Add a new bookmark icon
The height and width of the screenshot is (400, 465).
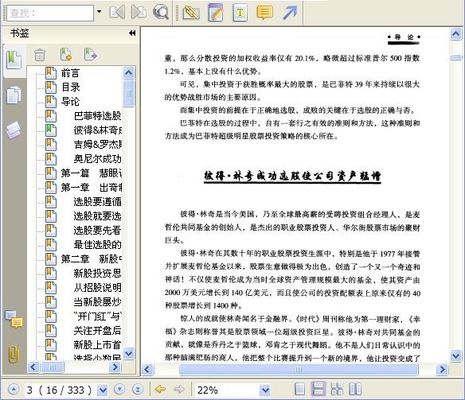(66, 54)
